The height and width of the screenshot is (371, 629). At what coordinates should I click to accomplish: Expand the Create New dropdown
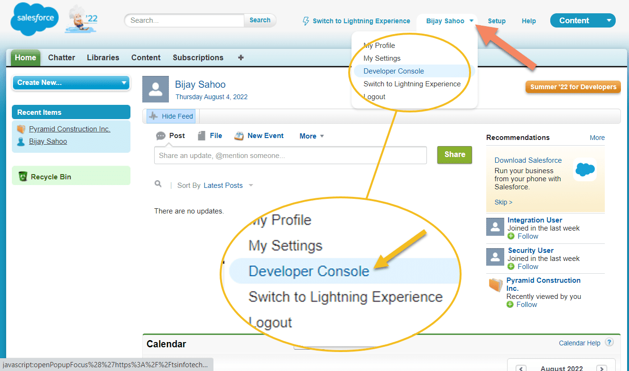point(71,83)
